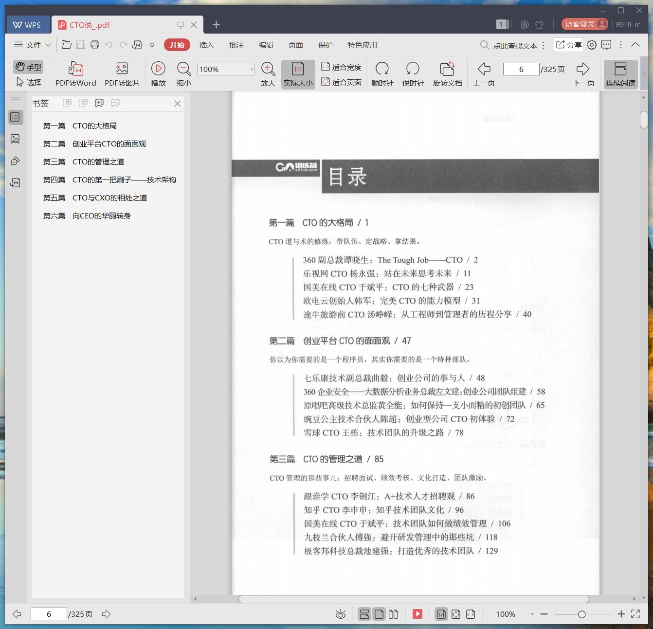Zoom out using 缩小
The width and height of the screenshot is (653, 629).
pyautogui.click(x=183, y=74)
